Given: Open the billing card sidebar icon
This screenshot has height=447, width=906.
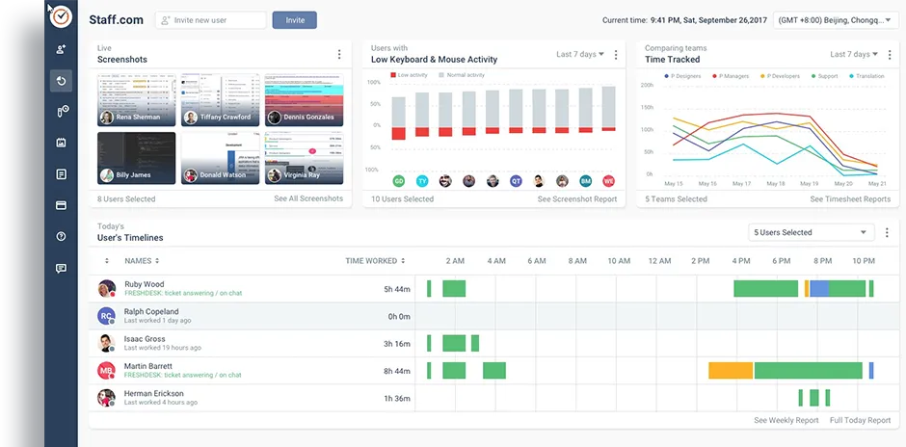Looking at the screenshot, I should click(61, 205).
